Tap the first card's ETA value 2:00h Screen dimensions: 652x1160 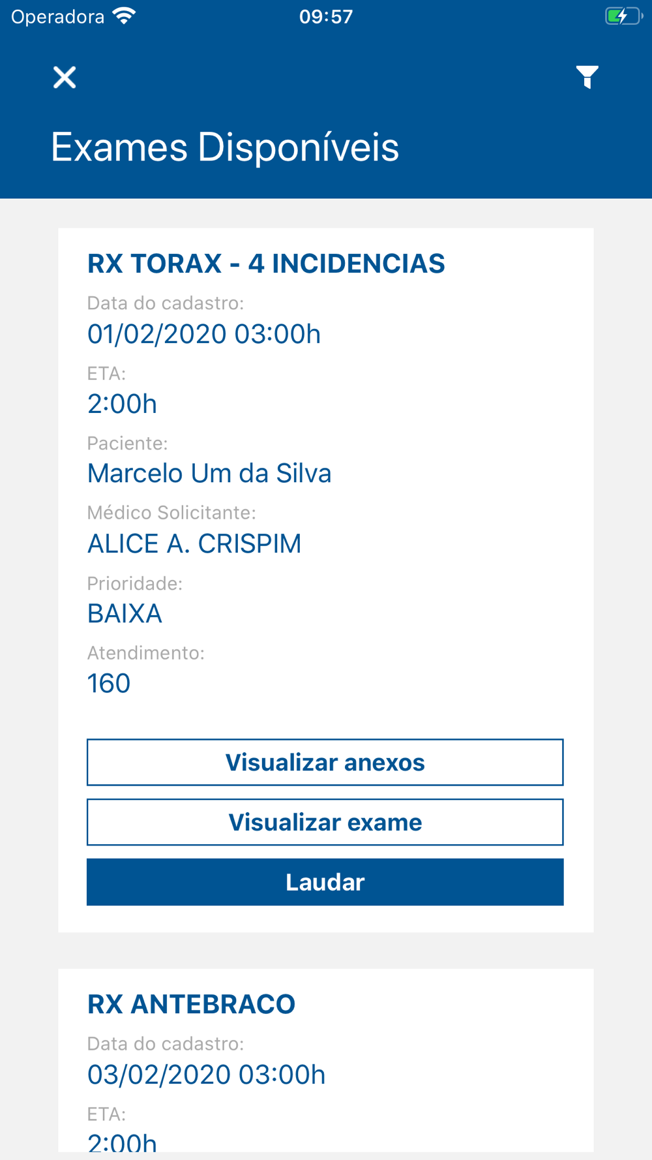(x=122, y=404)
